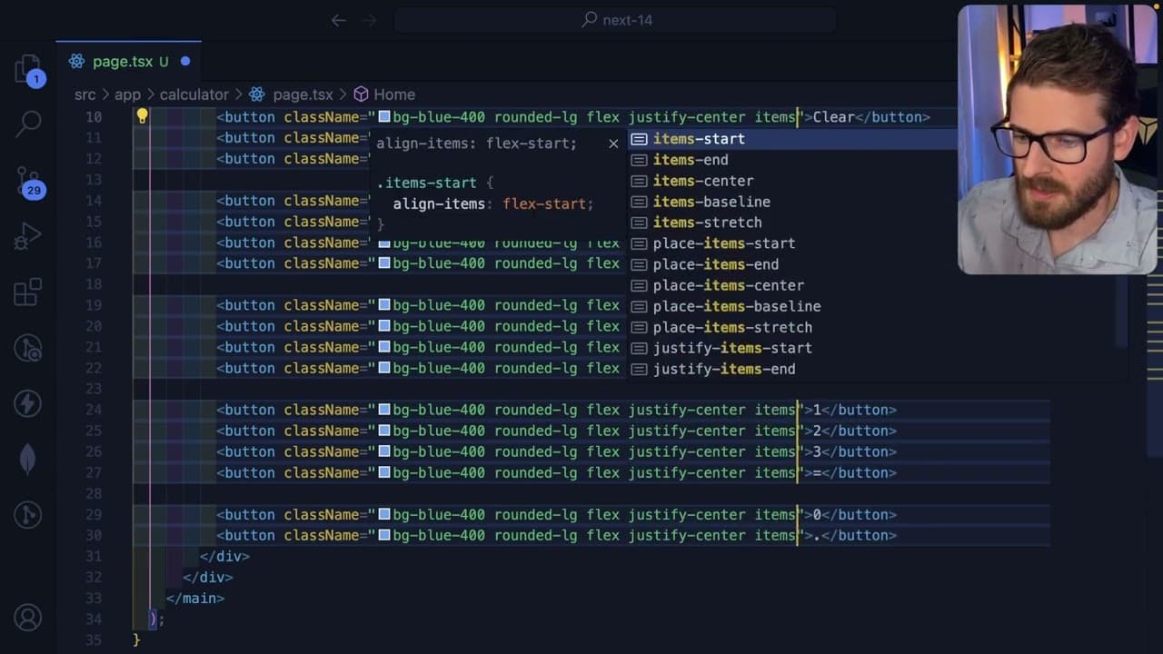
Task: Click the Clear text inside the button tag
Action: point(833,117)
